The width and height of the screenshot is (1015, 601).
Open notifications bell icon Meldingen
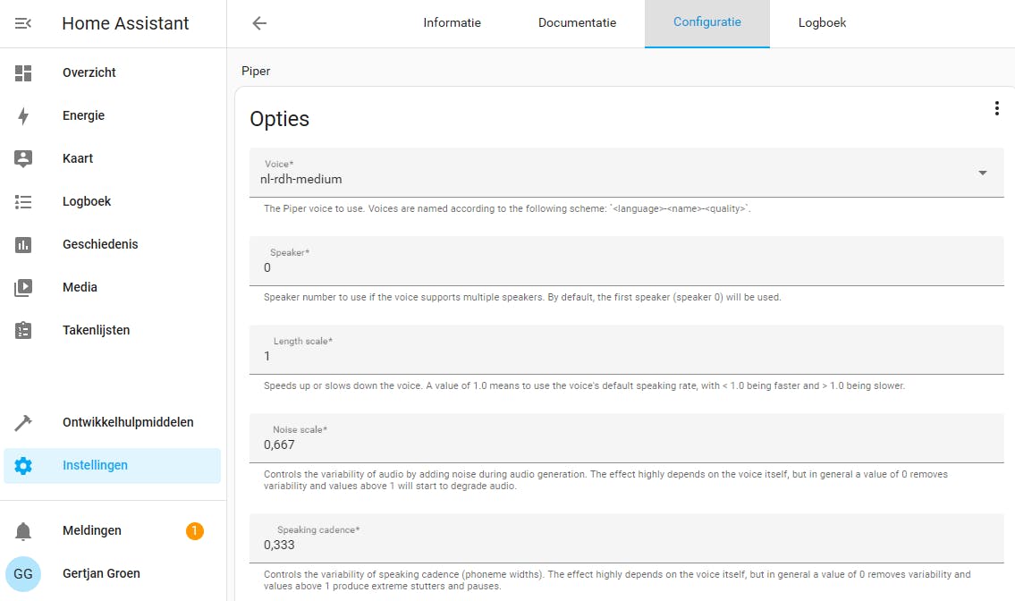23,530
